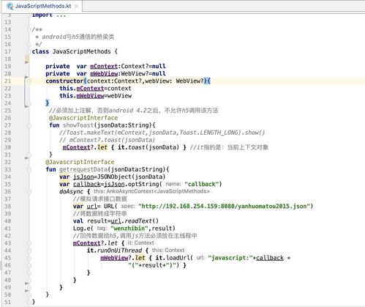
Task: Collapse the constructor block at line 21
Action: tap(29, 81)
